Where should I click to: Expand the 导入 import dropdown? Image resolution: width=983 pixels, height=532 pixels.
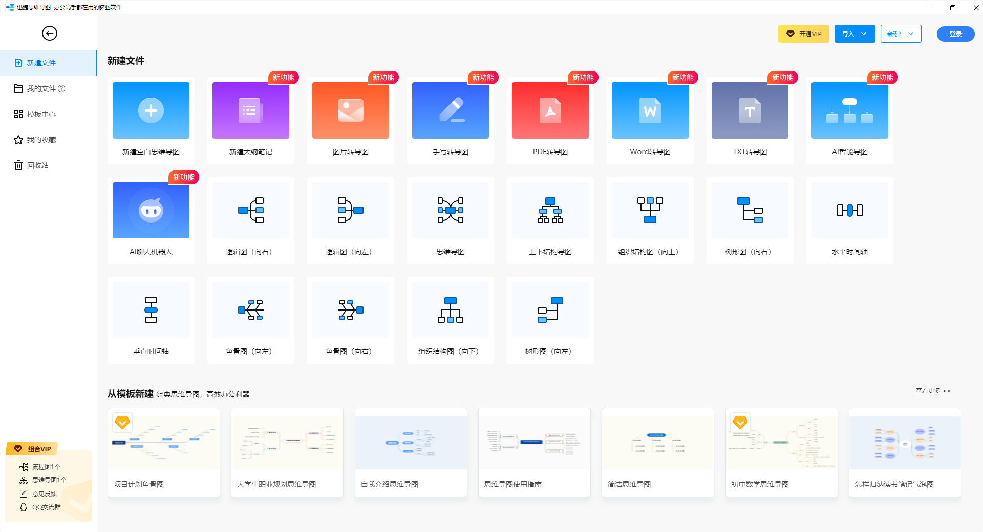(x=855, y=34)
